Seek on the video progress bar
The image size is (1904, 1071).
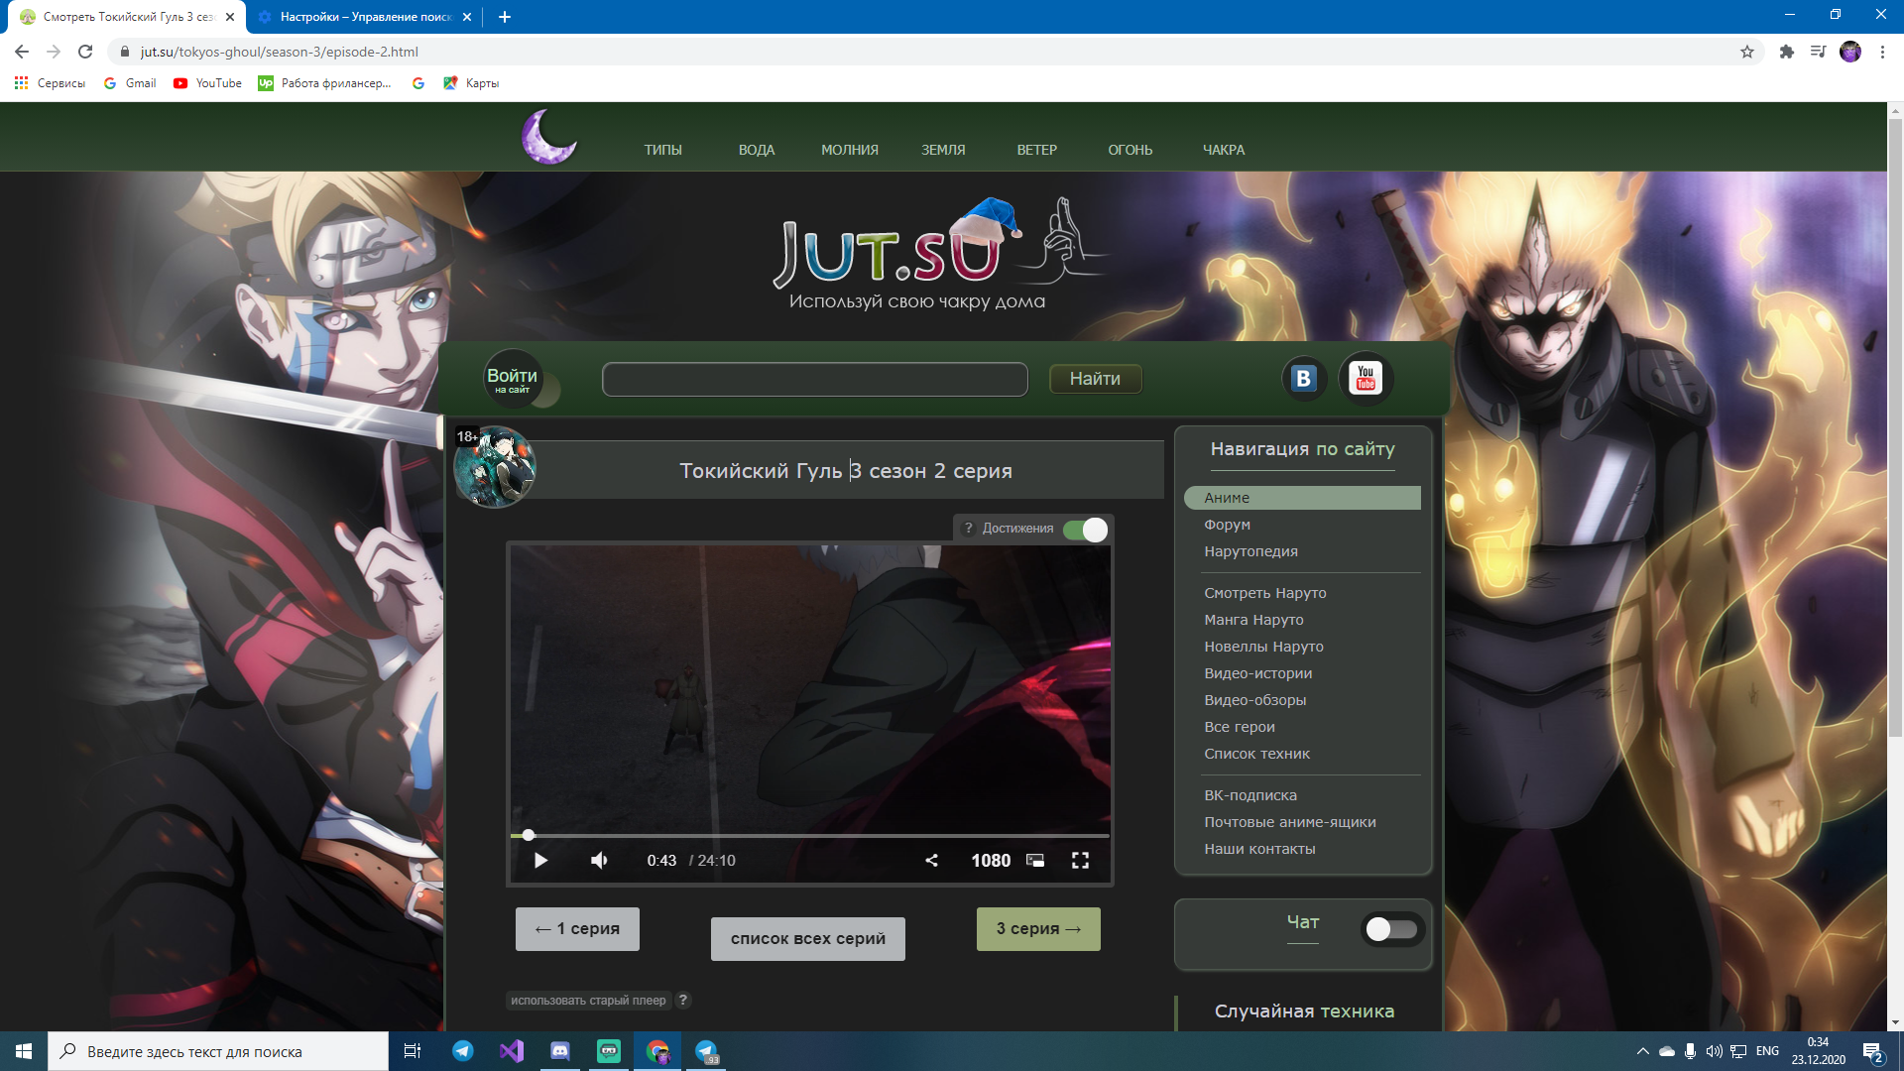[x=808, y=836]
